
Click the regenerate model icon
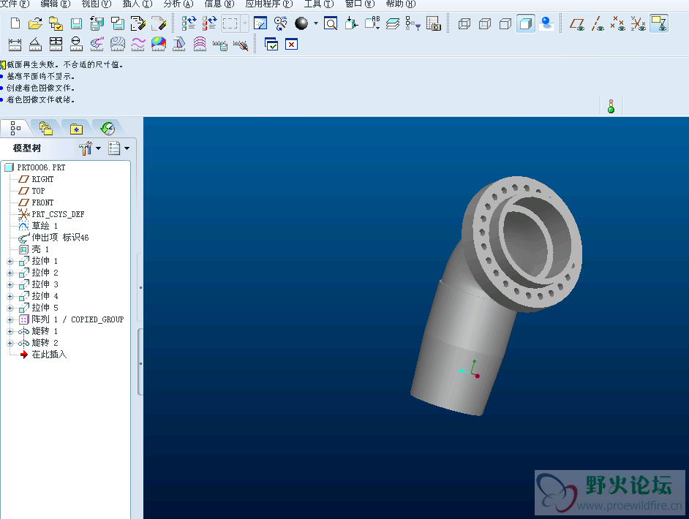click(x=189, y=23)
